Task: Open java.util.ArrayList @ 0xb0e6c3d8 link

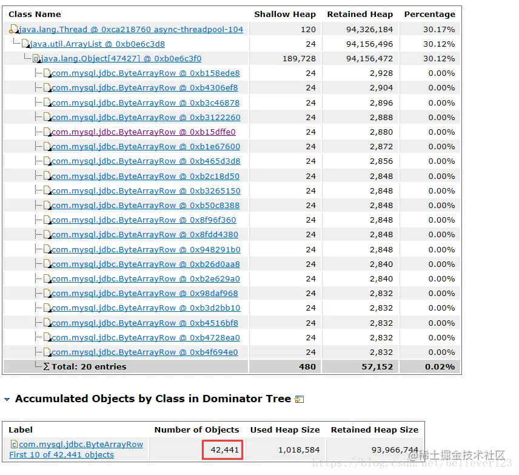Action: coord(97,44)
